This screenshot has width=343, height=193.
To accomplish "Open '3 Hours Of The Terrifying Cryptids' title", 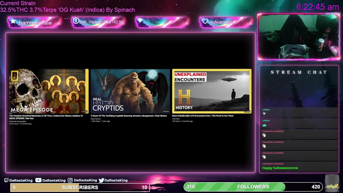I will tap(129, 116).
